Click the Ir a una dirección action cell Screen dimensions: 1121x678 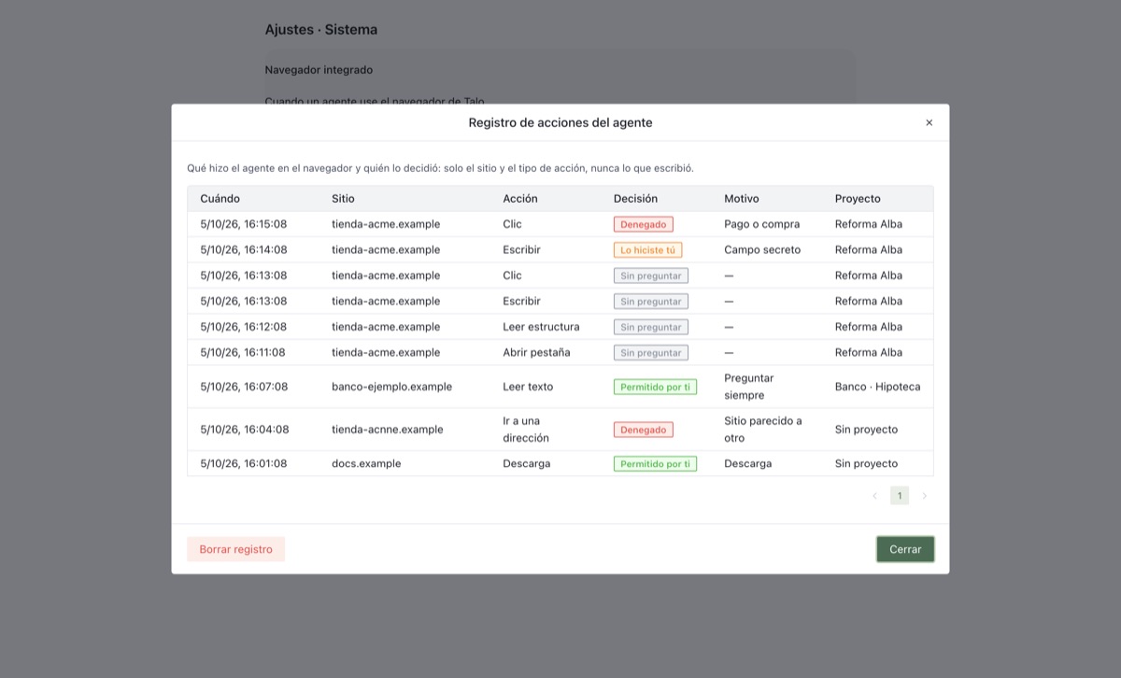pos(526,430)
